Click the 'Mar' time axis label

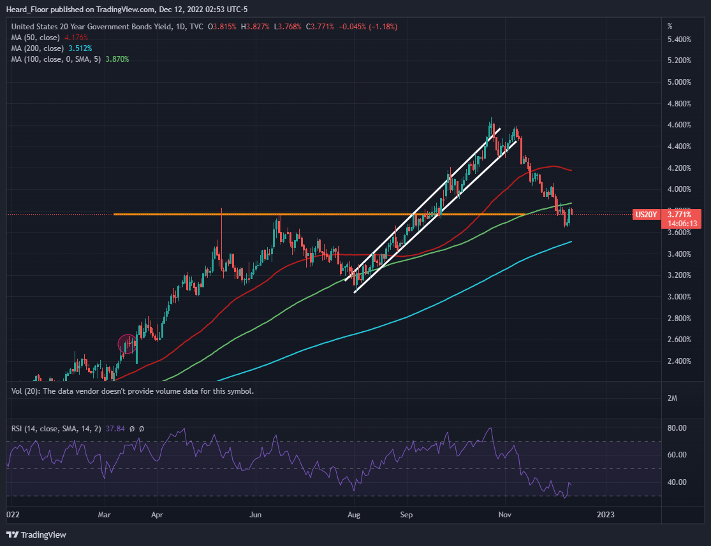[x=105, y=515]
